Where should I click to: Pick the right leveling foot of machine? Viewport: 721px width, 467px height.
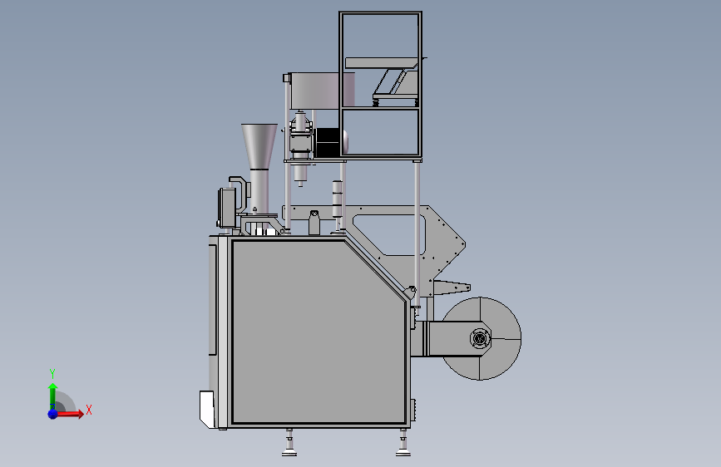point(403,442)
